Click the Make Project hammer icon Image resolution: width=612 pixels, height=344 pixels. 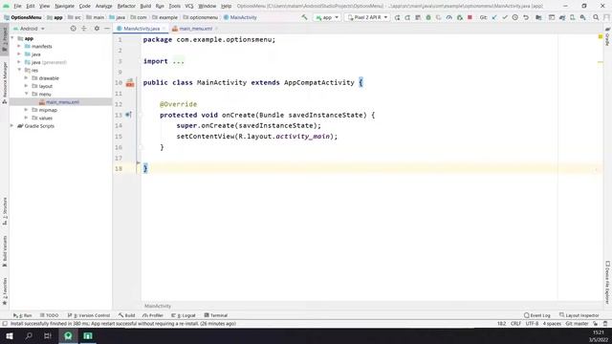tap(304, 17)
